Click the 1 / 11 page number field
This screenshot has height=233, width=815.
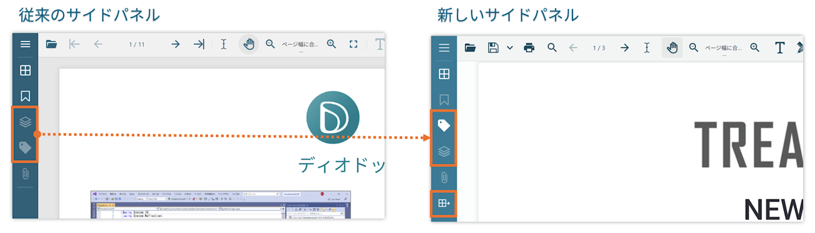[x=137, y=44]
